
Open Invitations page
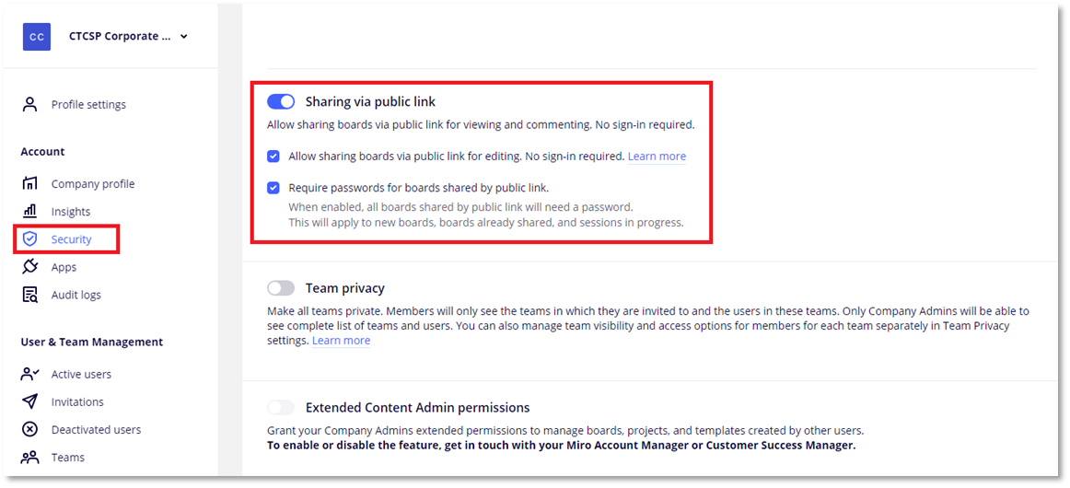point(77,402)
